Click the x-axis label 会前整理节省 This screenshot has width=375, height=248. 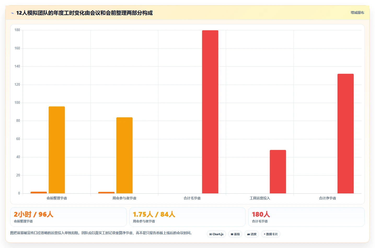57,198
